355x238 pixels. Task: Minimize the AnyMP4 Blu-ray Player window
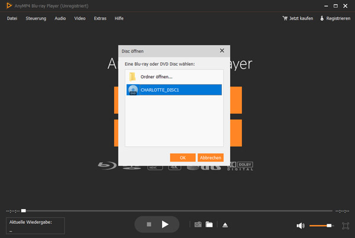point(326,6)
